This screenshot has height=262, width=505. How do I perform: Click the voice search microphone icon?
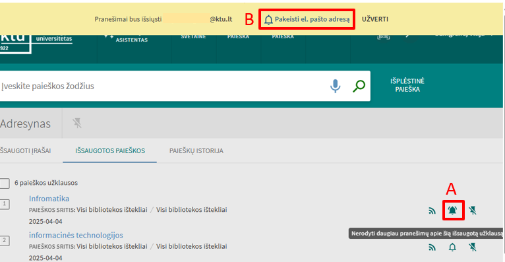pos(335,86)
